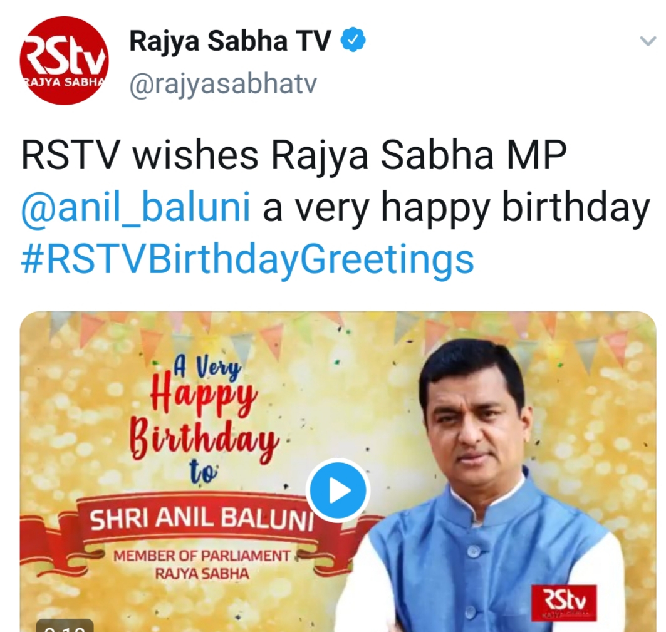Open the RSTV round profile avatar
666x632 pixels.
click(64, 60)
